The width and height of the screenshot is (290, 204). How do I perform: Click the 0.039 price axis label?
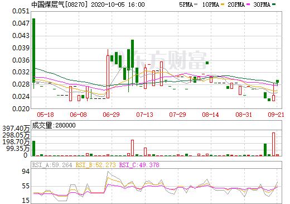click(x=21, y=48)
